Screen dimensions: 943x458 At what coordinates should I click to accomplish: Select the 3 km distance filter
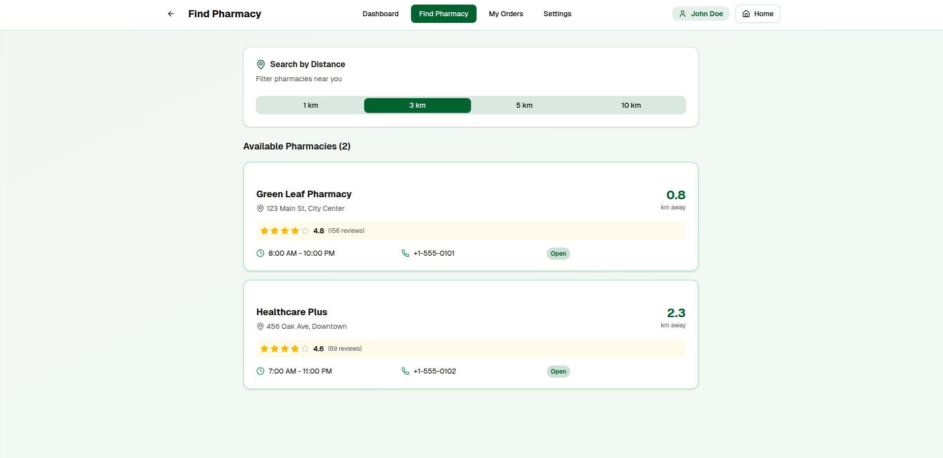click(417, 105)
